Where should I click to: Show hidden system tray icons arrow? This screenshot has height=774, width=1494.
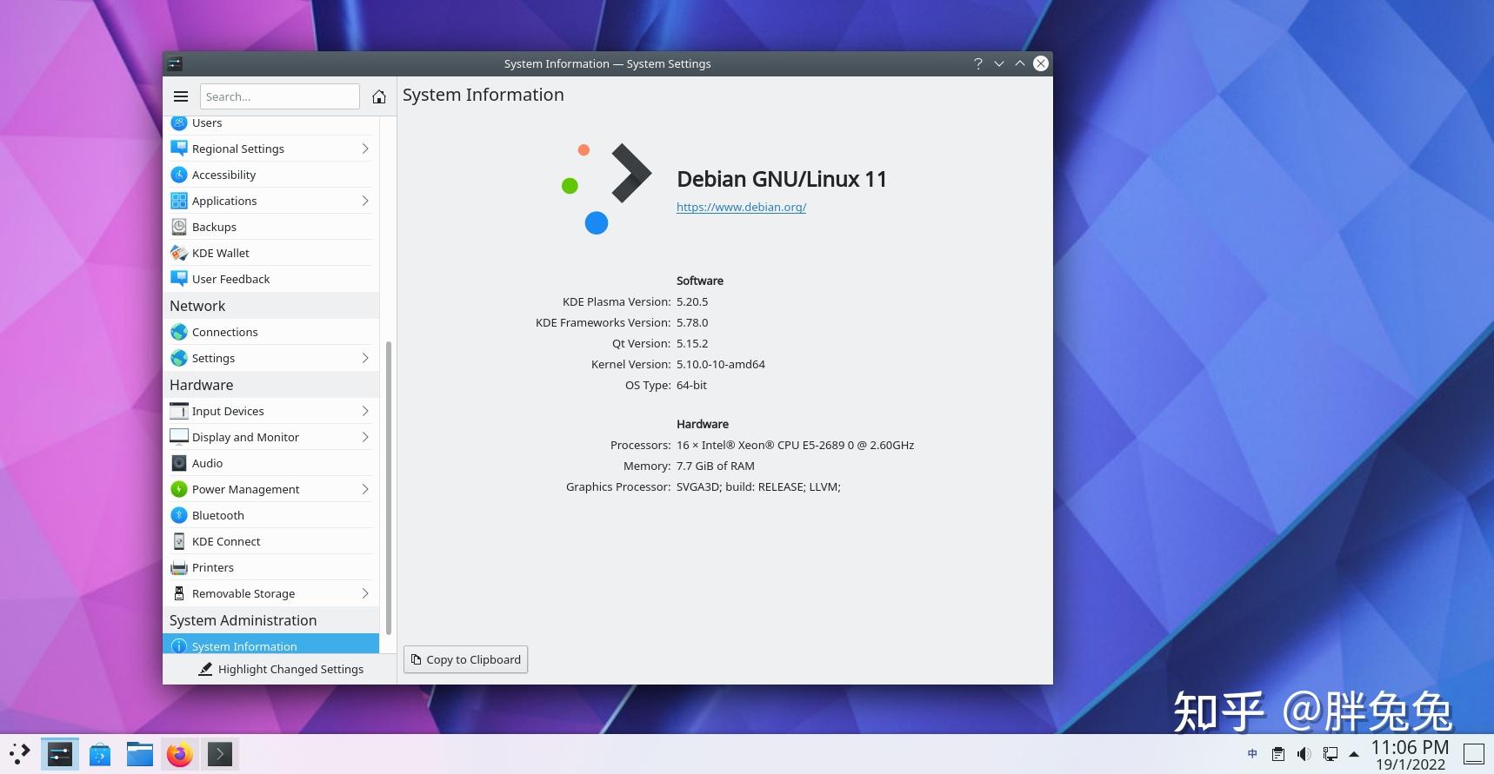pyautogui.click(x=1354, y=754)
